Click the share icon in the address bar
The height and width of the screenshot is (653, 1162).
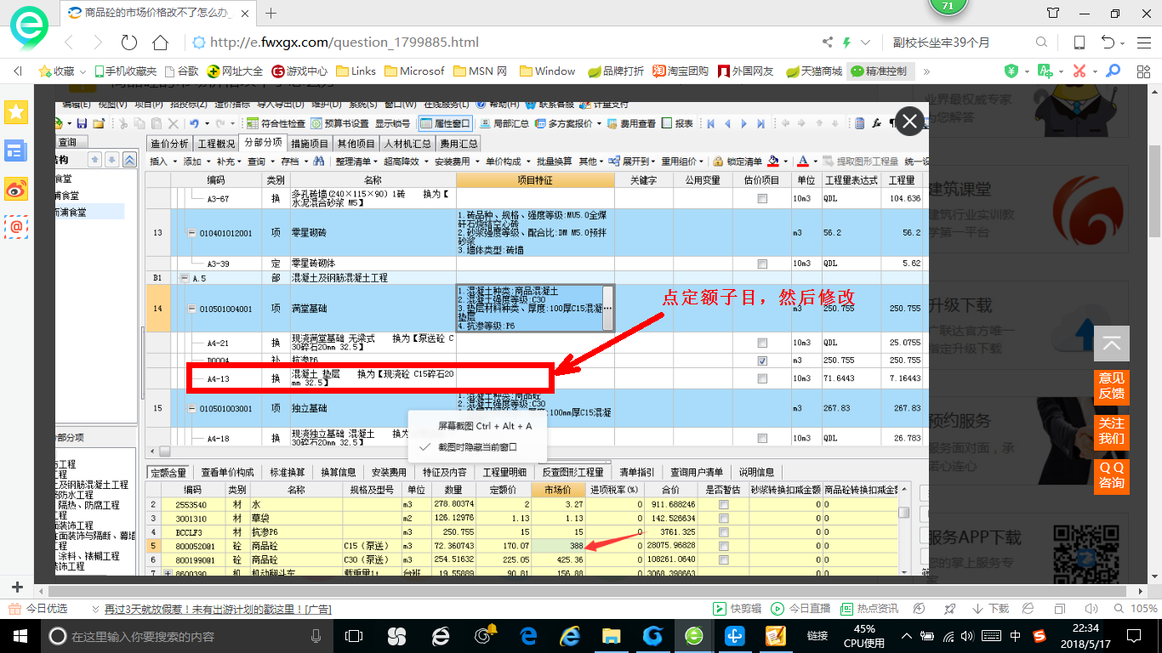point(828,43)
